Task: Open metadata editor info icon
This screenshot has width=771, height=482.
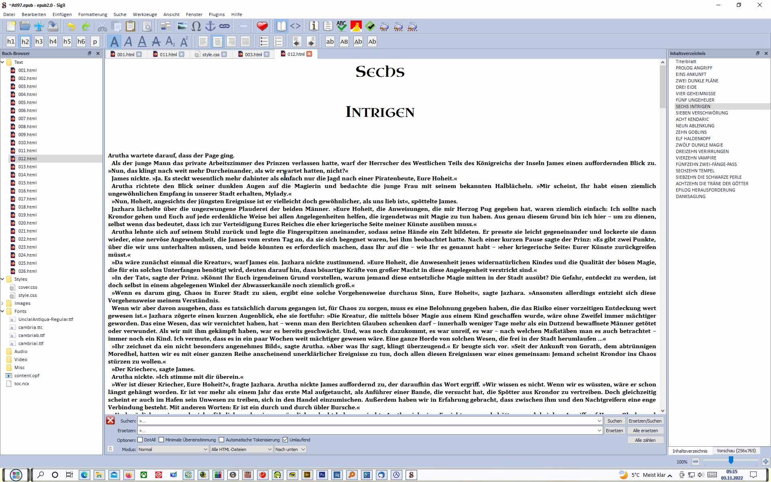Action: pyautogui.click(x=314, y=27)
